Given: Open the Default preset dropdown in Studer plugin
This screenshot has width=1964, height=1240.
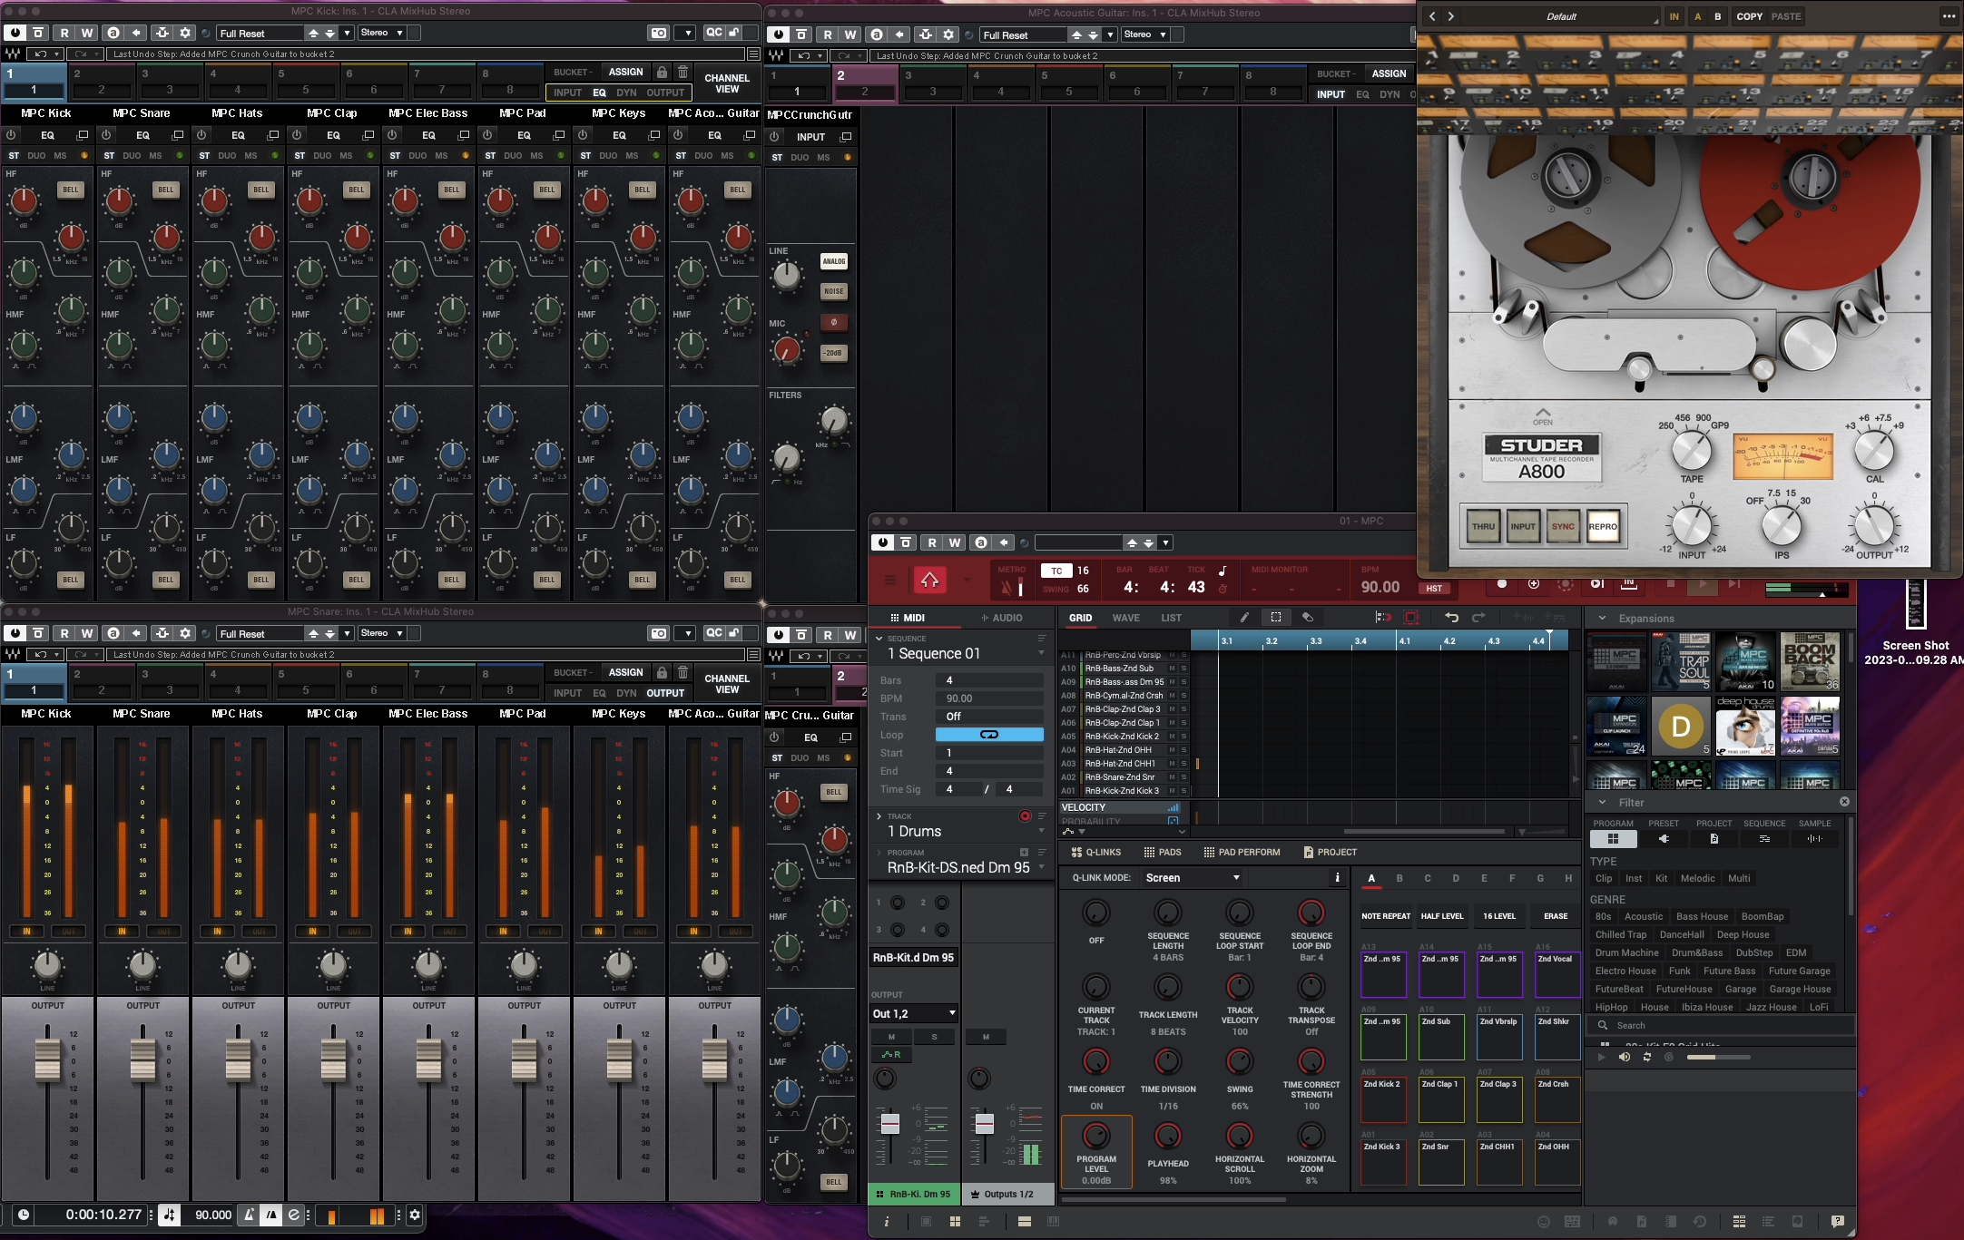Looking at the screenshot, I should coord(1561,16).
